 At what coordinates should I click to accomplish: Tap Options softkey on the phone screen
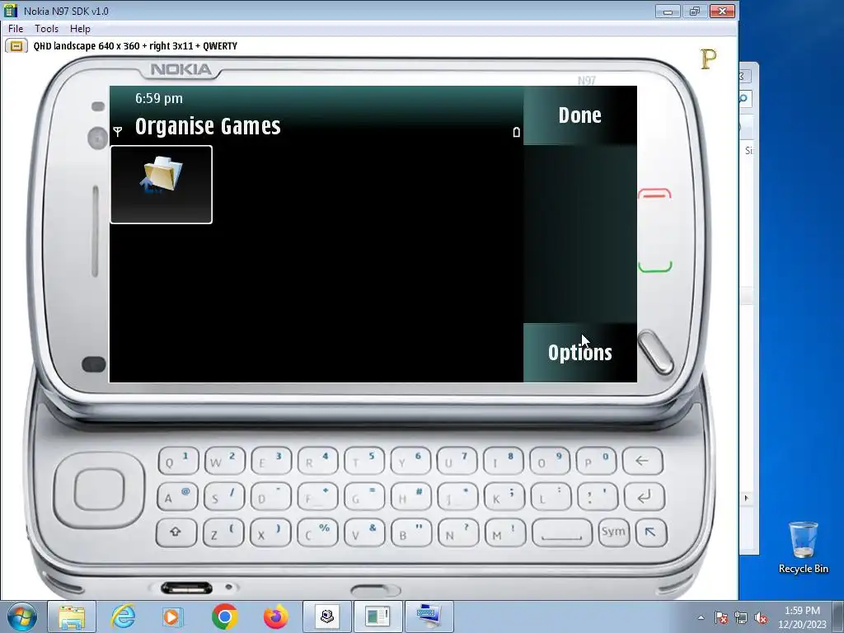click(579, 353)
